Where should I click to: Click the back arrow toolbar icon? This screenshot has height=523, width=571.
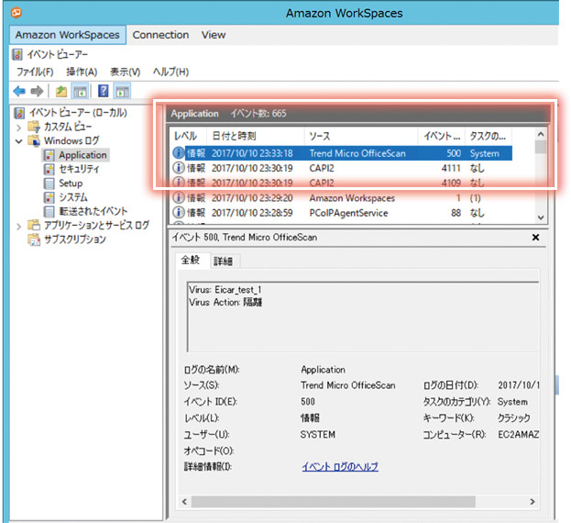click(x=18, y=91)
